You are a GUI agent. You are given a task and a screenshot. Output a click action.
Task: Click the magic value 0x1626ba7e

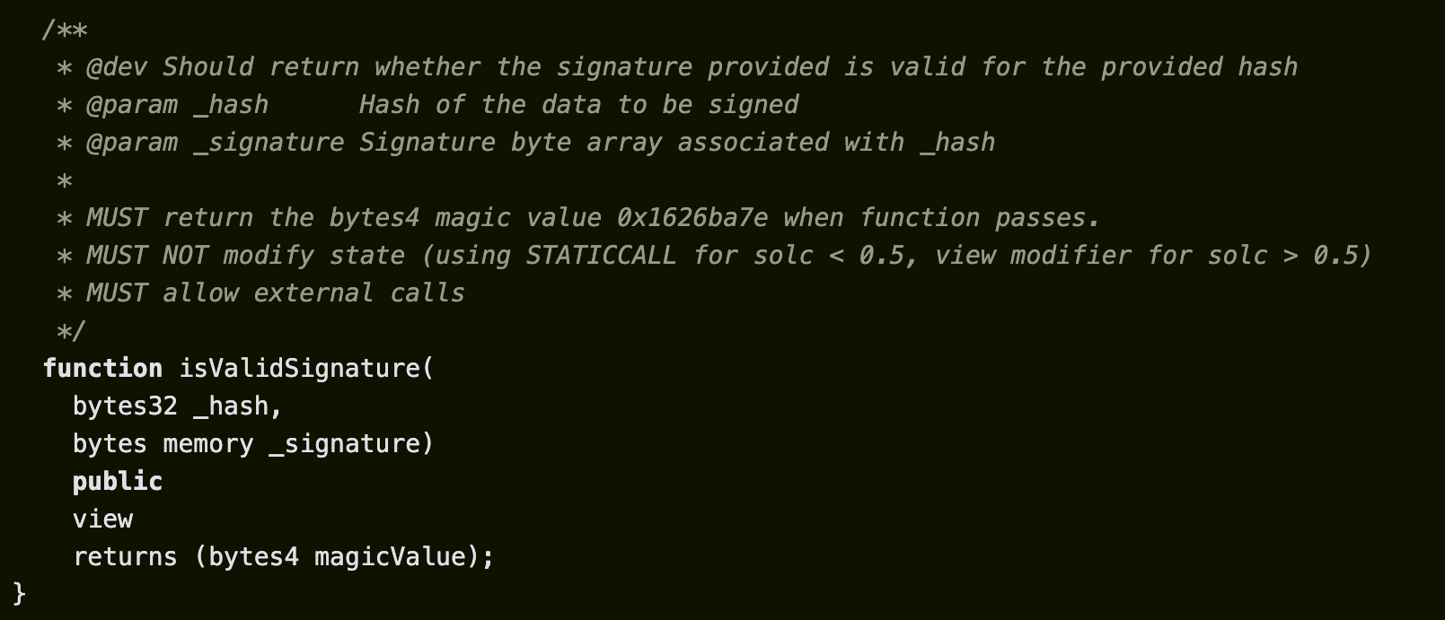pos(692,218)
